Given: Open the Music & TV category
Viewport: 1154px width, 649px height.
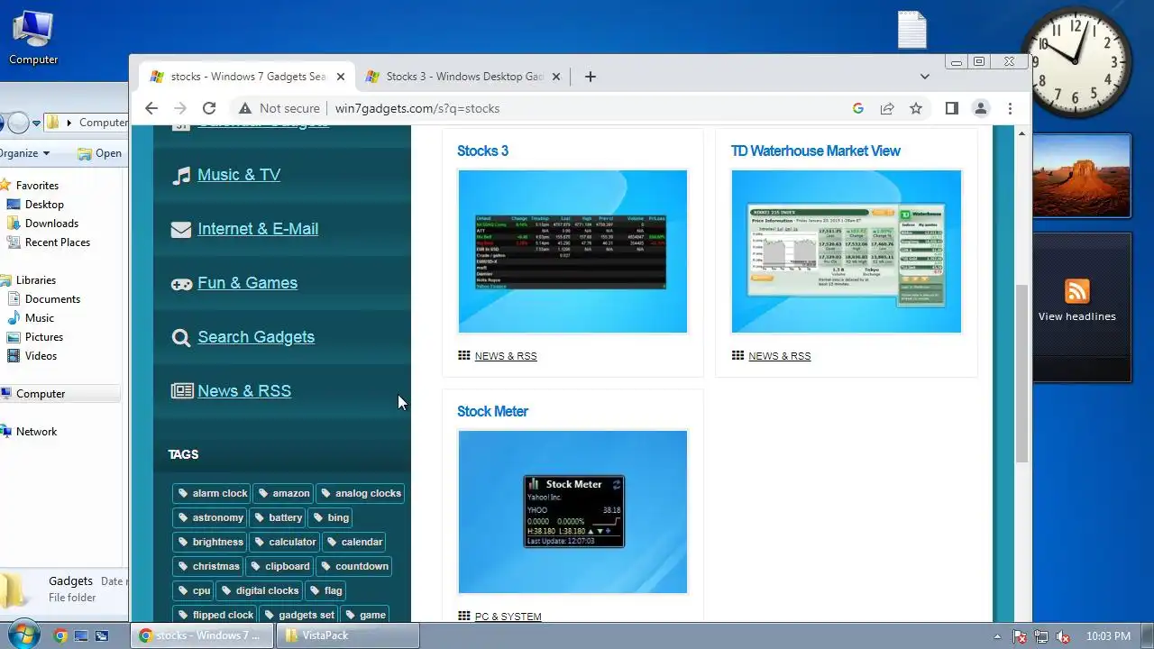Looking at the screenshot, I should (x=239, y=175).
